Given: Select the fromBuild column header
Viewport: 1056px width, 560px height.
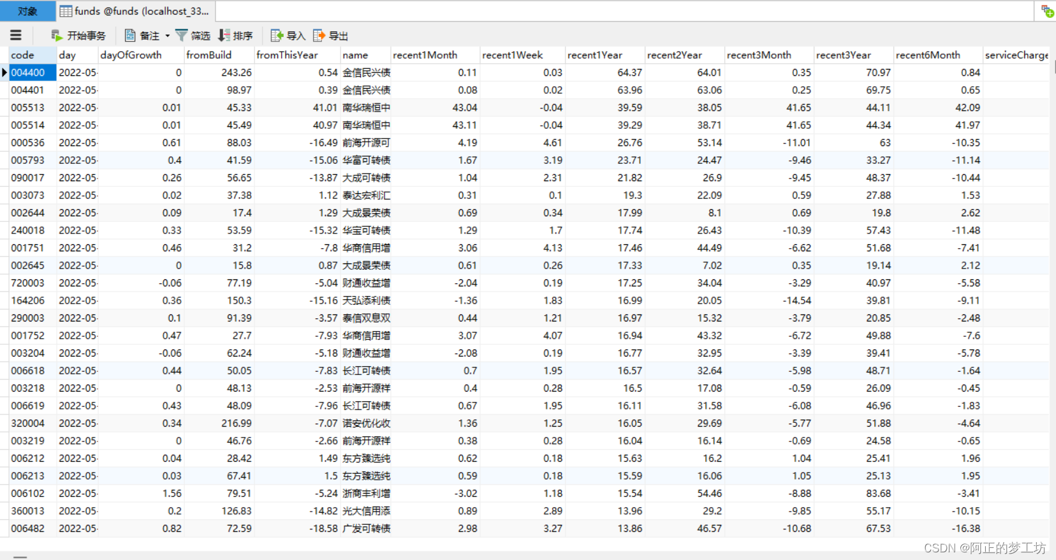Looking at the screenshot, I should pos(219,55).
